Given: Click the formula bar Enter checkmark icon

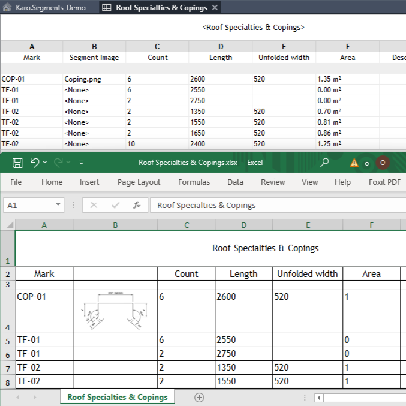Looking at the screenshot, I should (x=115, y=205).
